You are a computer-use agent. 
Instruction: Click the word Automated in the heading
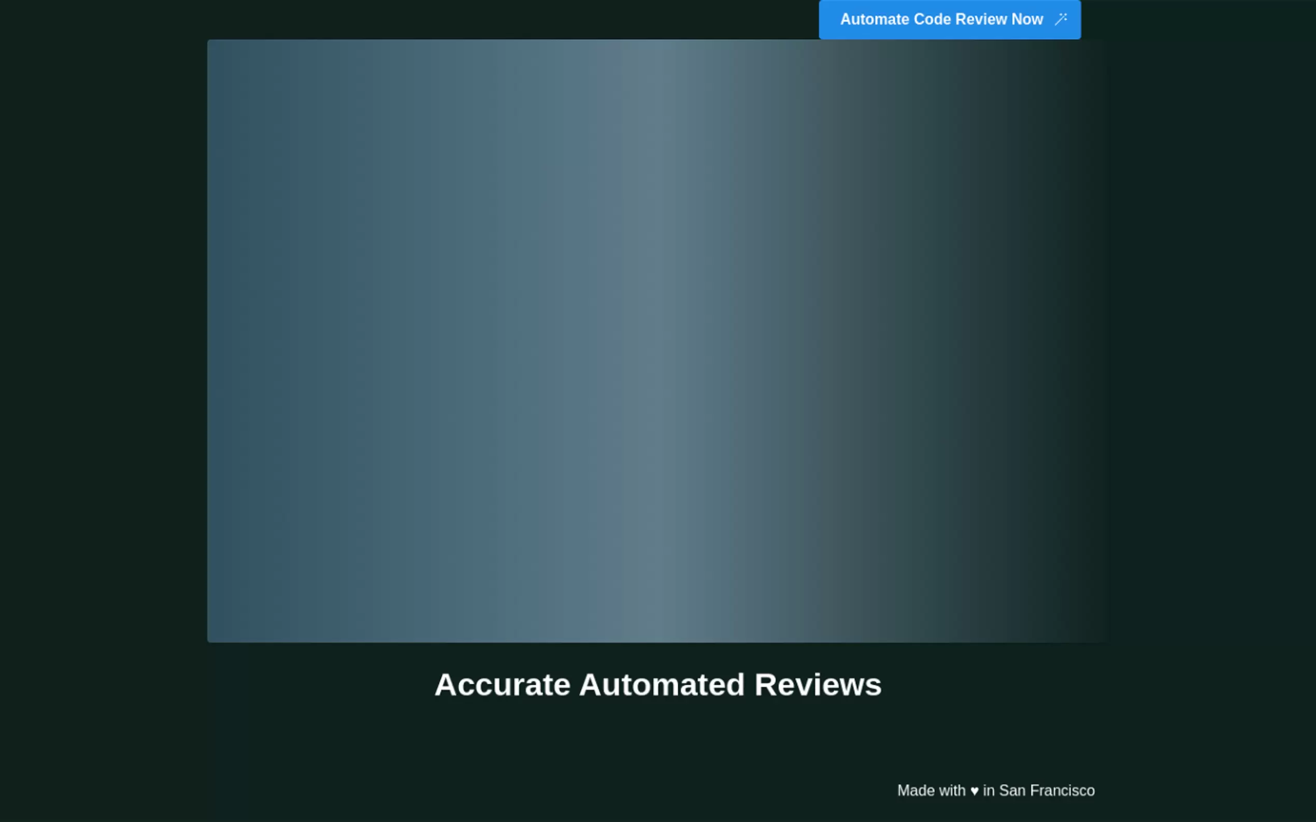tap(662, 684)
